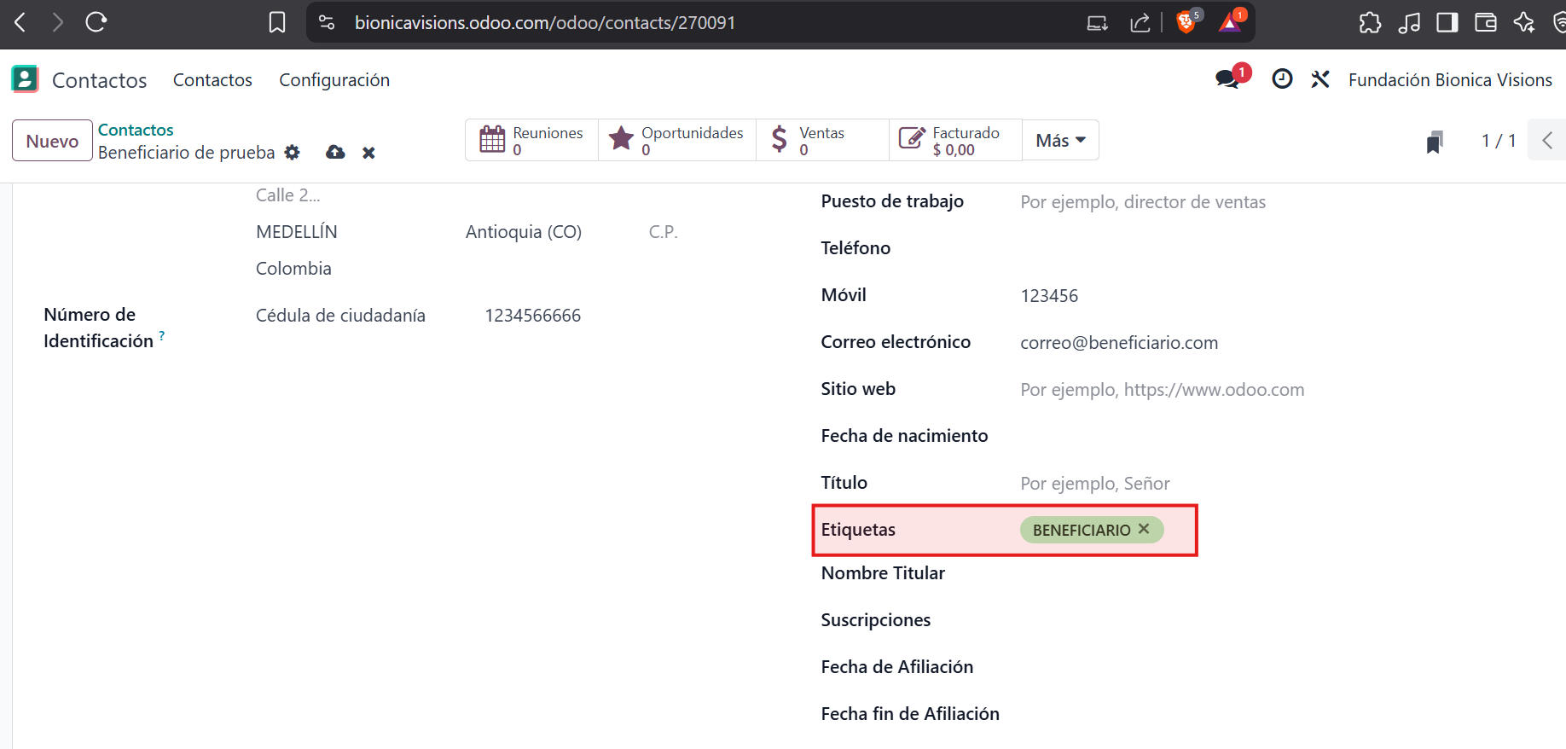Go to Contactos breadcrumb link

pos(136,130)
